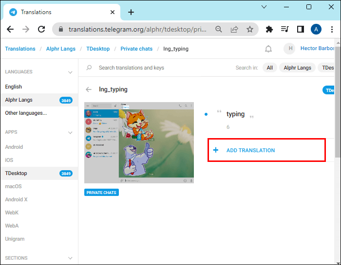Open the Private chats breadcrumb
Viewport: 341px width, 265px height.
[x=136, y=49]
